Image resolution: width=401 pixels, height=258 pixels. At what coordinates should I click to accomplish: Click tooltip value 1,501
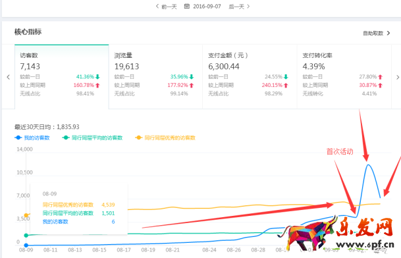pyautogui.click(x=108, y=213)
